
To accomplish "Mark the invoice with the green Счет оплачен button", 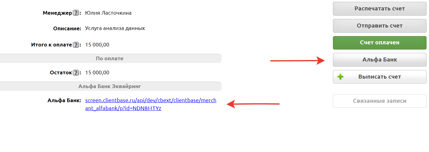I will click(x=379, y=43).
